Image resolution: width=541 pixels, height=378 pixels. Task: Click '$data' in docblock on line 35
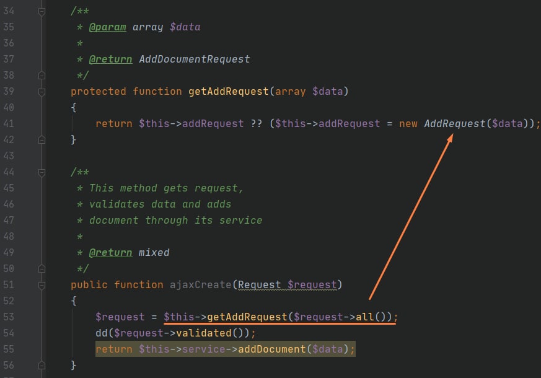185,27
